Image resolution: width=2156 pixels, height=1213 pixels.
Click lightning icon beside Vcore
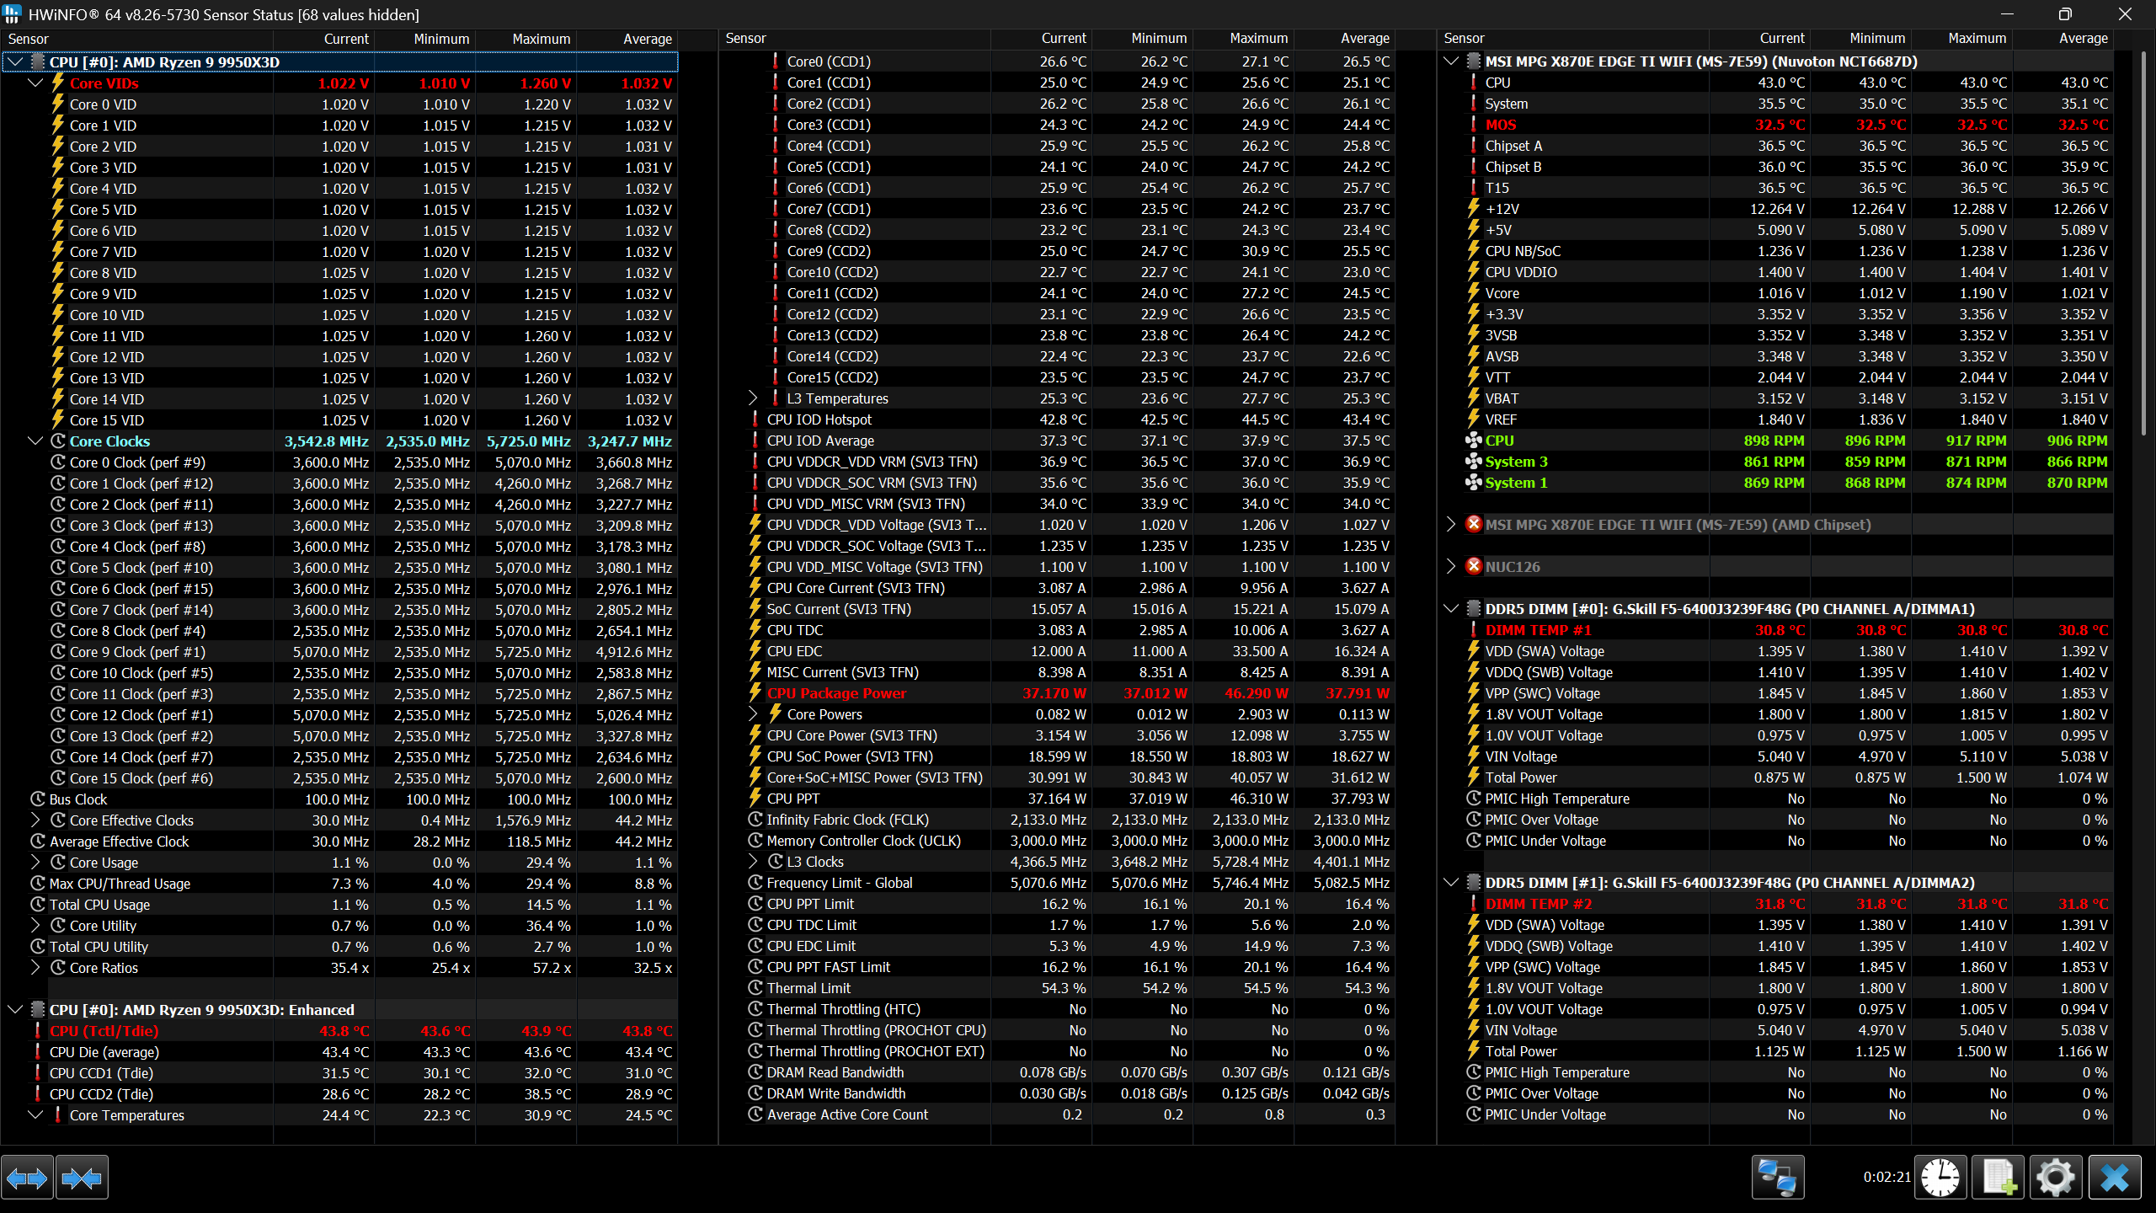pos(1474,293)
